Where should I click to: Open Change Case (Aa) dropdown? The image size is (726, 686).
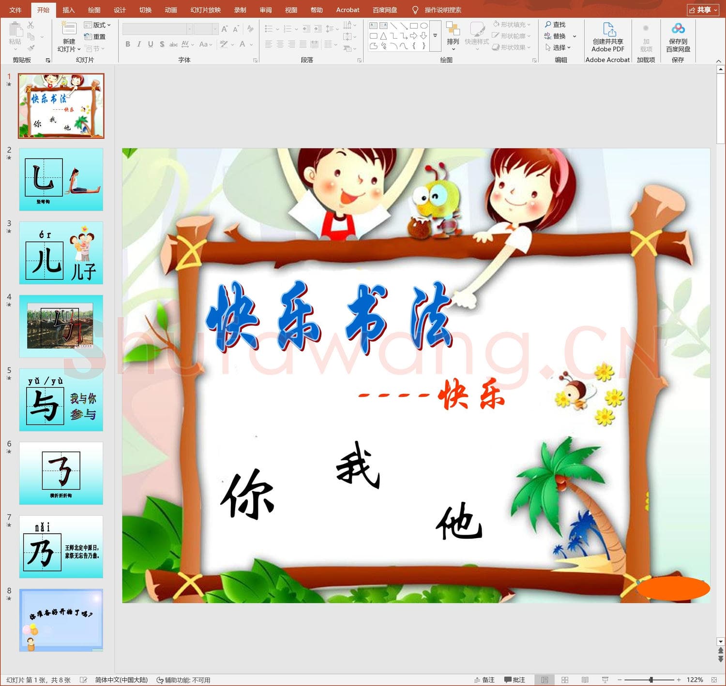click(206, 44)
